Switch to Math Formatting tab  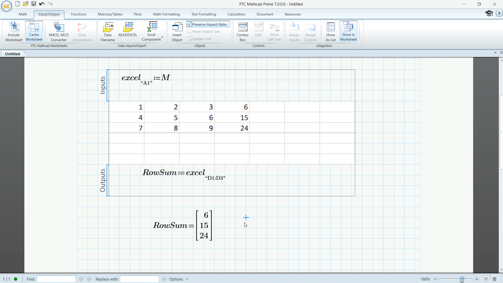(x=166, y=14)
